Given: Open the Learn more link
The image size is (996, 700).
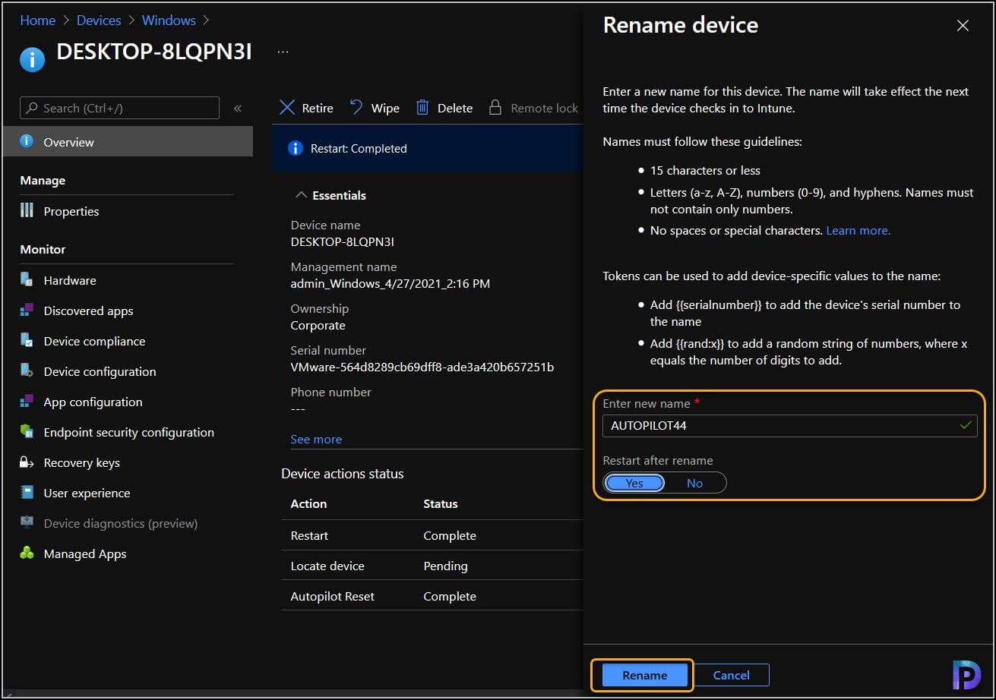Looking at the screenshot, I should pyautogui.click(x=858, y=230).
